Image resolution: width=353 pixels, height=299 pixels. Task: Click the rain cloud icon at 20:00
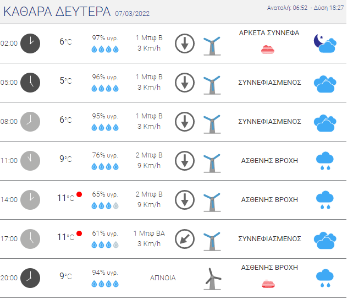[x=325, y=278]
